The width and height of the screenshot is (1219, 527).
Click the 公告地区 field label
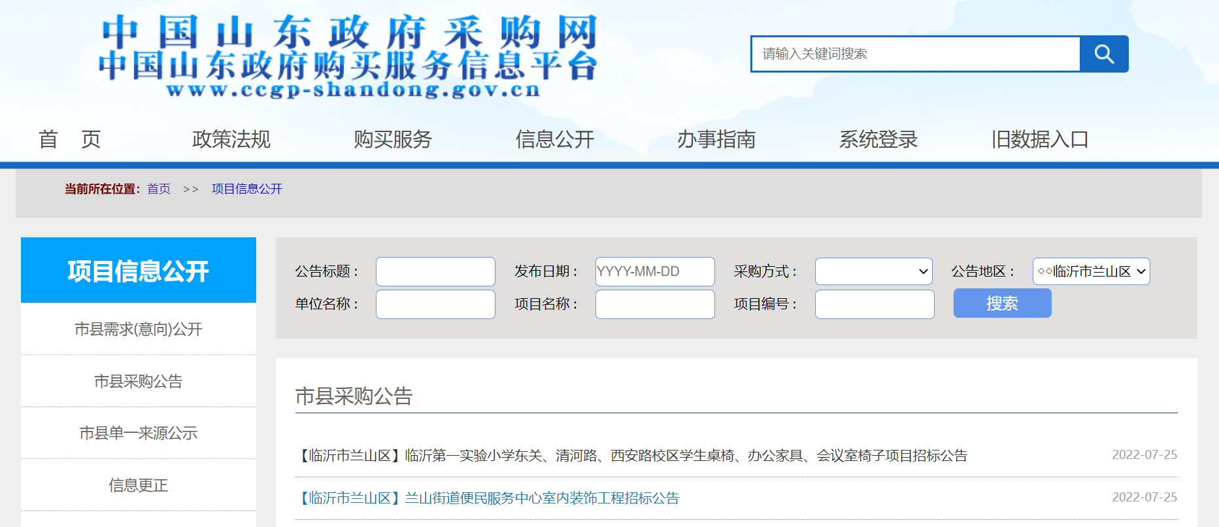pyautogui.click(x=984, y=271)
